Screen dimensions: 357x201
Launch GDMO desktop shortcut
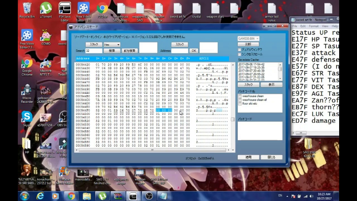pyautogui.click(x=46, y=37)
